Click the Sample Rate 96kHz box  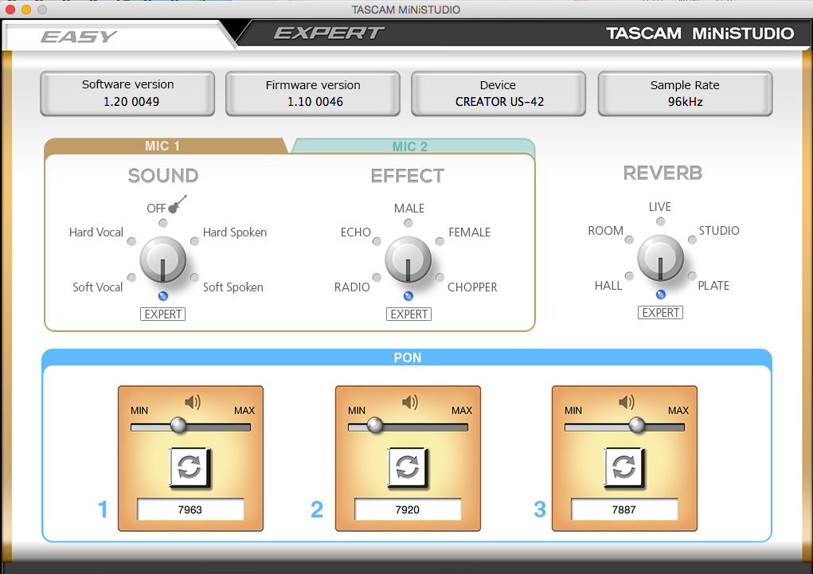(x=685, y=93)
